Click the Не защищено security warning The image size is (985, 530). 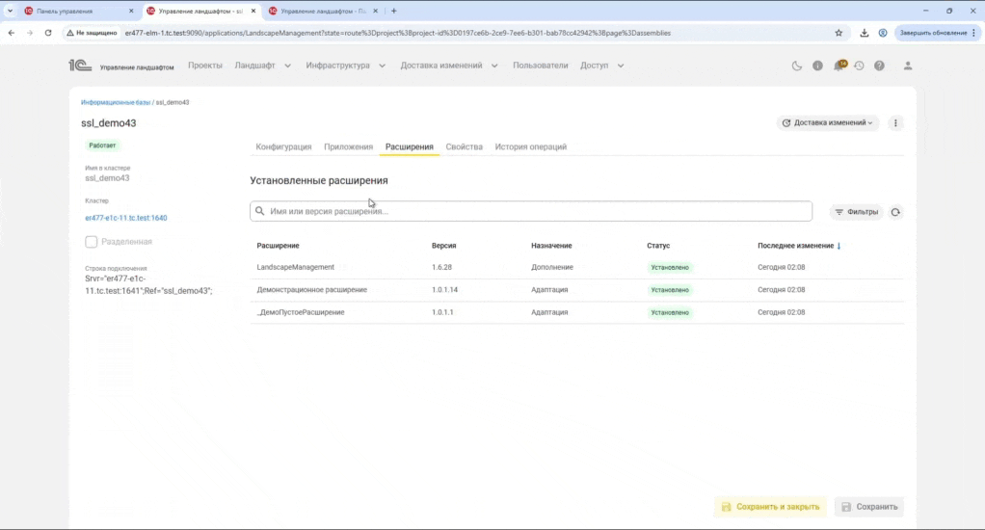pyautogui.click(x=92, y=33)
